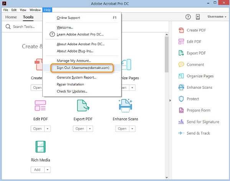Click the Protect shield icon
Image resolution: width=230 pixels, height=181 pixels.
pos(181,99)
